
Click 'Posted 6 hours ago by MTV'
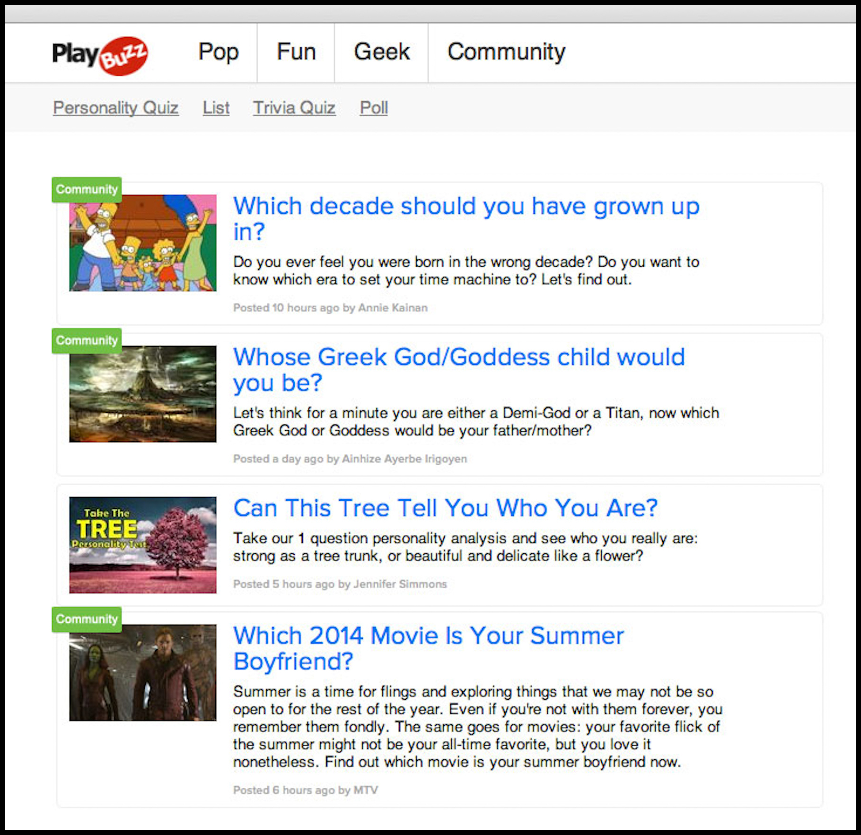coord(306,790)
